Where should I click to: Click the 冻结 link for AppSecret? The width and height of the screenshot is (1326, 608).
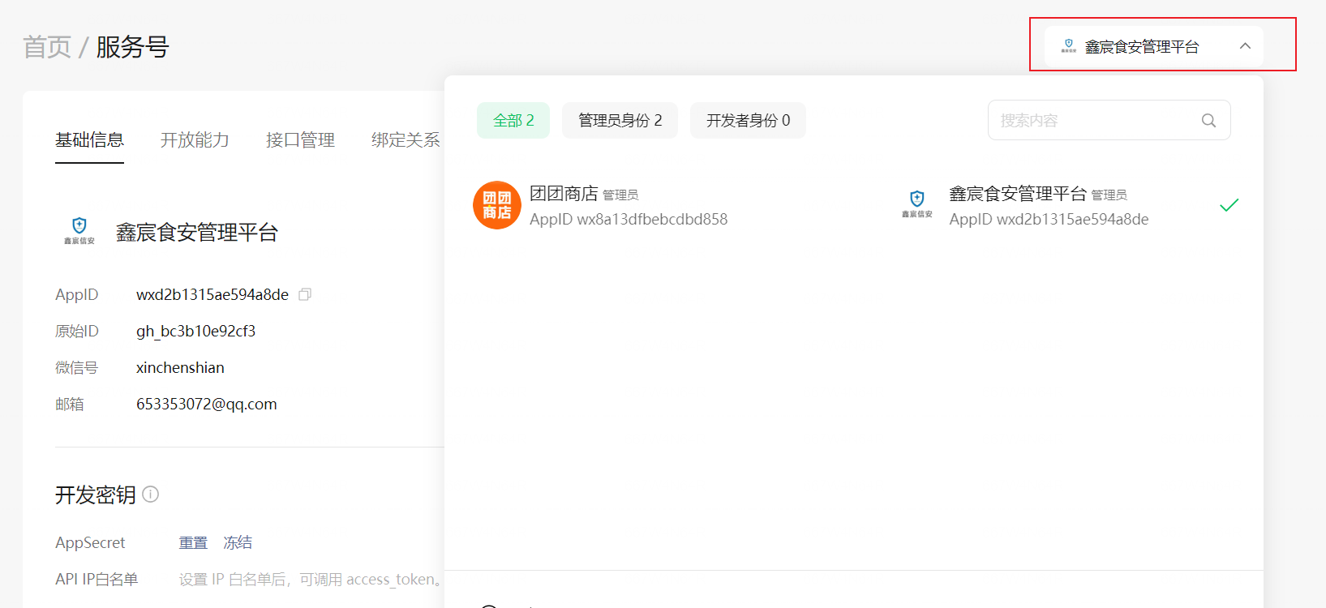pos(238,542)
